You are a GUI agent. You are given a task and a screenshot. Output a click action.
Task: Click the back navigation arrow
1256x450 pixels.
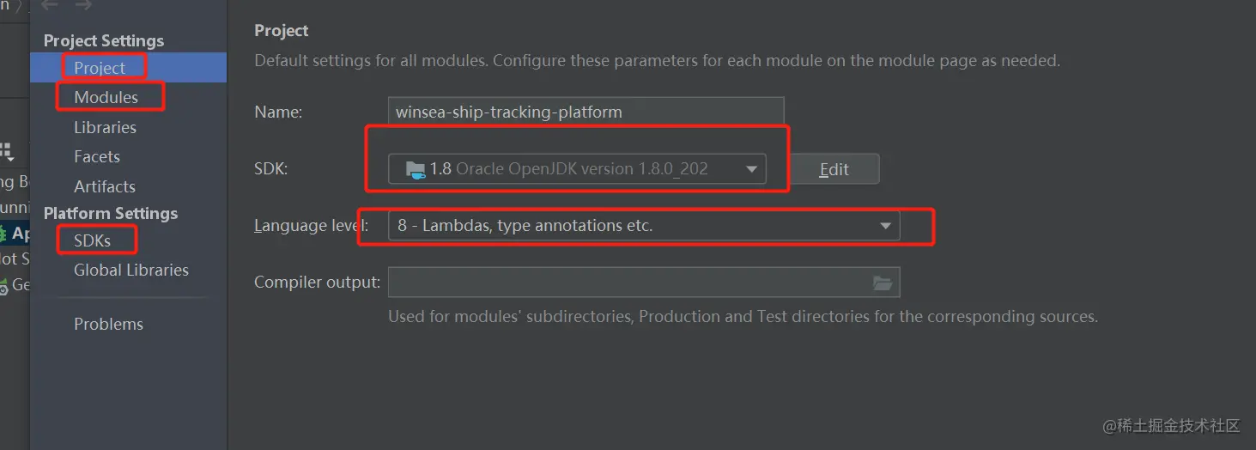[x=50, y=5]
